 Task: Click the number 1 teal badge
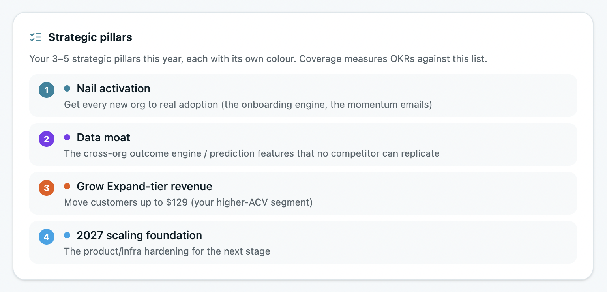tap(47, 90)
